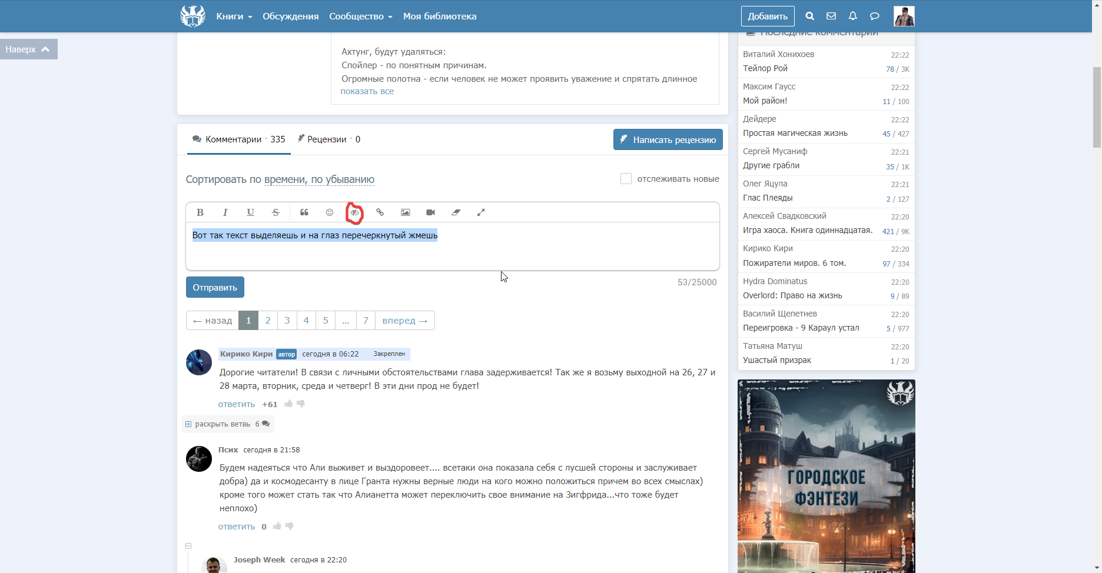
Task: Like the pinned comment by Кирико Кири
Action: click(x=288, y=404)
